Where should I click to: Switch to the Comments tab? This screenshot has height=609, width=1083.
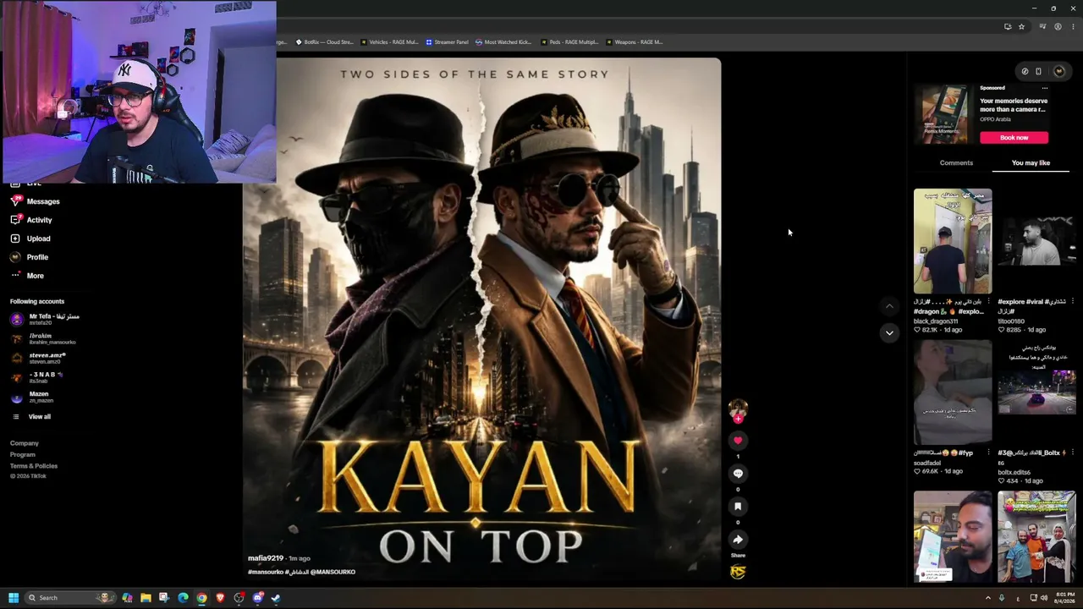click(x=956, y=162)
